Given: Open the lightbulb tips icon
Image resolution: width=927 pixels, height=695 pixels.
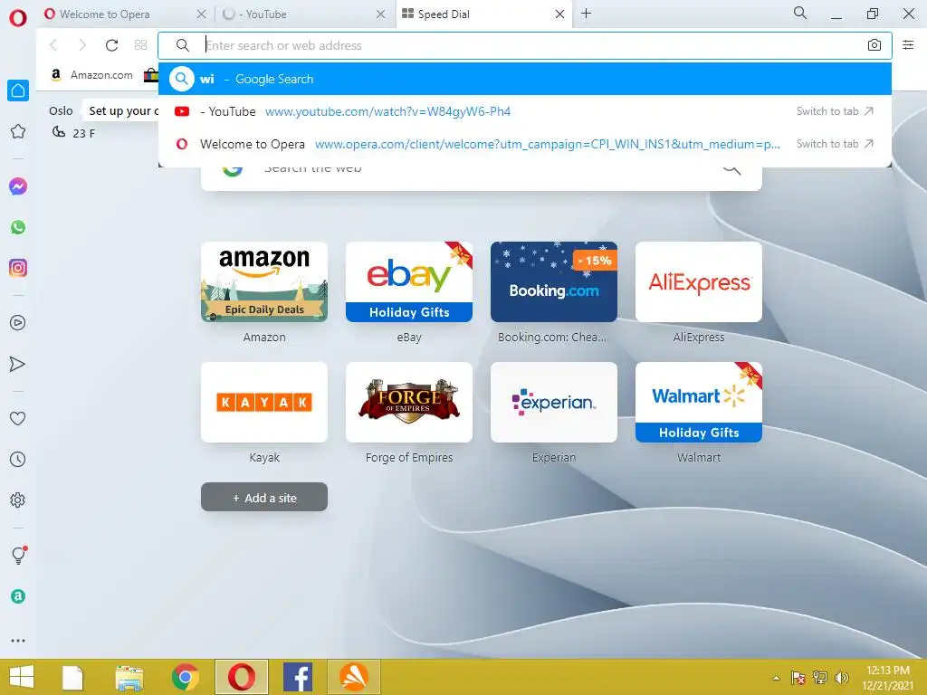Looking at the screenshot, I should tap(19, 555).
